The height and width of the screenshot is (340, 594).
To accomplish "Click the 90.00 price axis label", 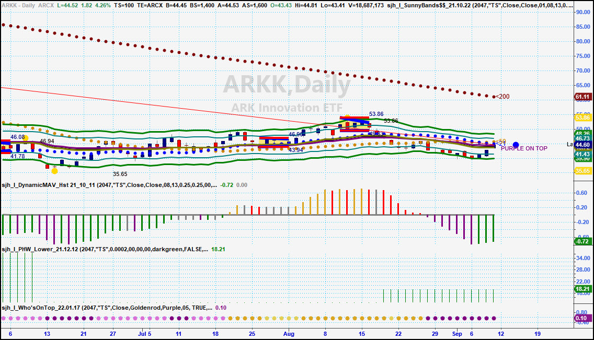I will pos(583,12).
